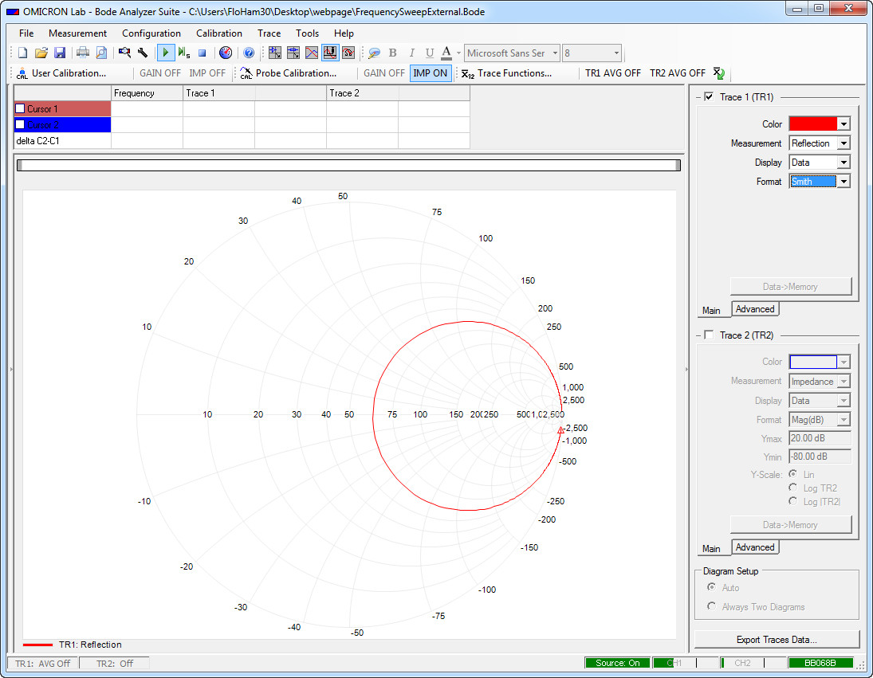The image size is (873, 678).
Task: Uncheck the Trace 1 (TR1) checkbox
Action: click(x=709, y=96)
